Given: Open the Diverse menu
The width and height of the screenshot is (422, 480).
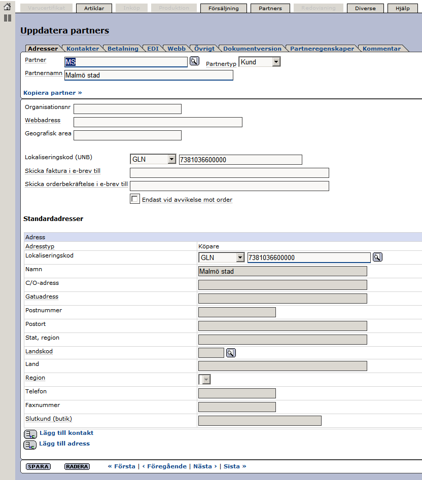Looking at the screenshot, I should click(x=365, y=8).
